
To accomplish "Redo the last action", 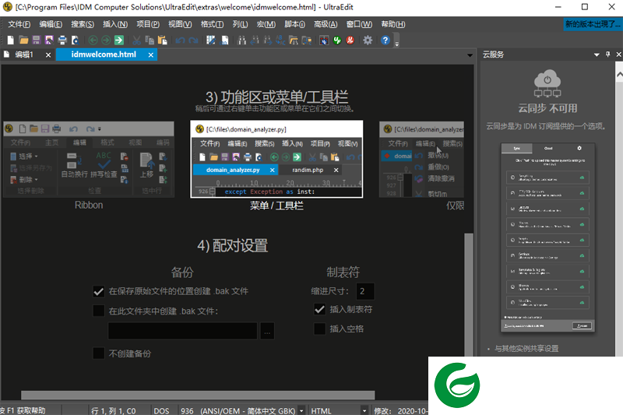I will tap(193, 40).
